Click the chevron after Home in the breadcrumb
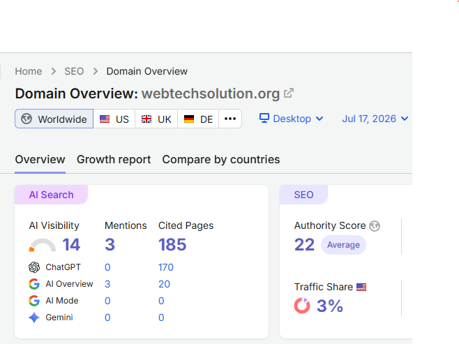Screen dimensions: 459x344 point(53,71)
